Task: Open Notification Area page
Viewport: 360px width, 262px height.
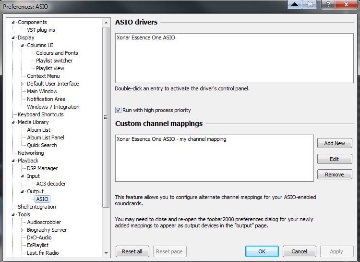Action: coord(46,99)
